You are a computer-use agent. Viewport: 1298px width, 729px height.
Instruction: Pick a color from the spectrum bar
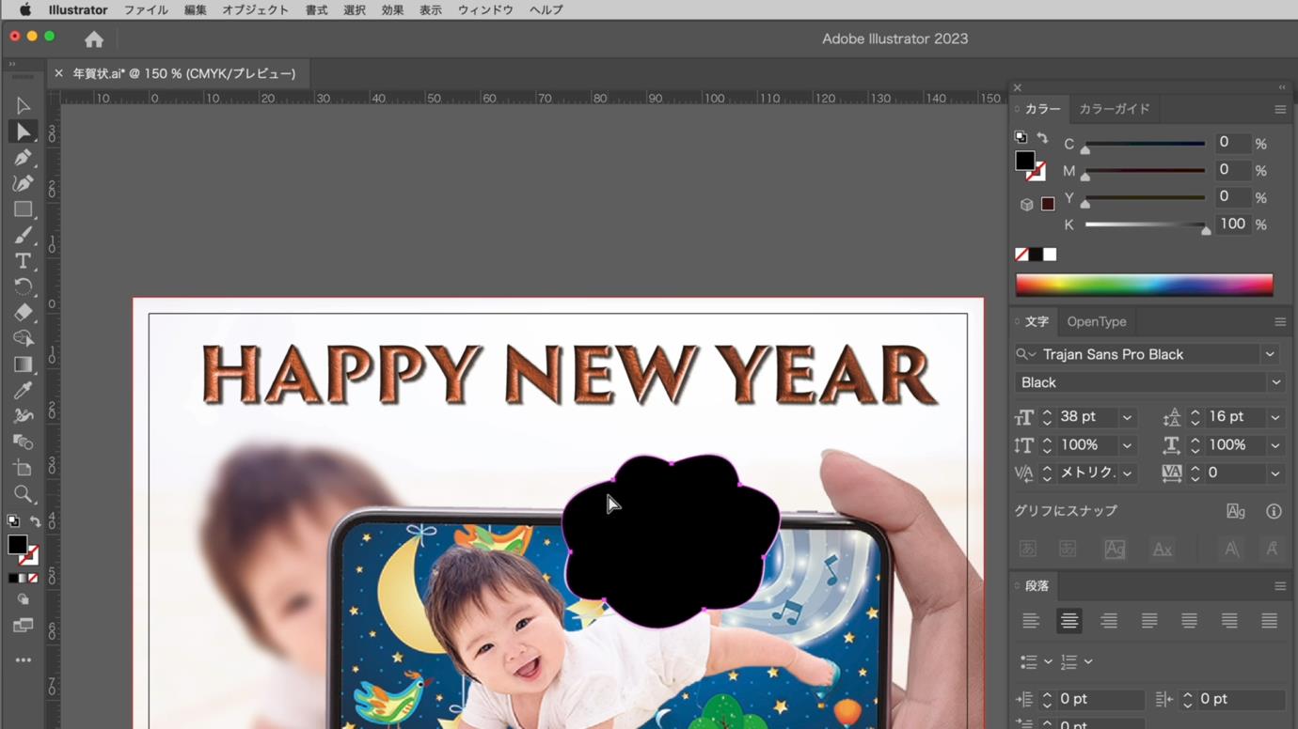click(1144, 285)
